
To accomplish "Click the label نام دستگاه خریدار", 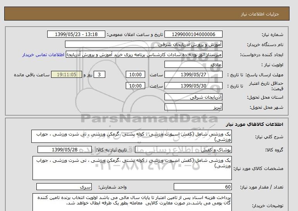I will [x=265, y=45].
